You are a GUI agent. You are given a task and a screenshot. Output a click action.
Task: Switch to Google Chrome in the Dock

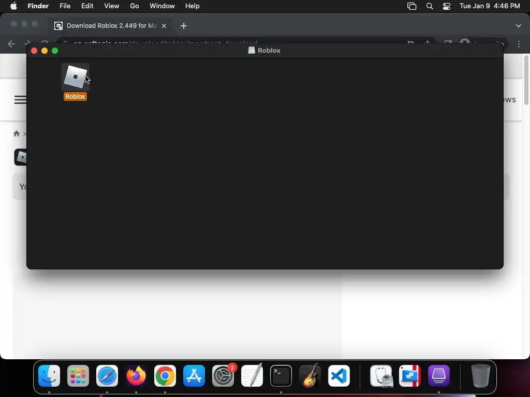click(x=165, y=376)
